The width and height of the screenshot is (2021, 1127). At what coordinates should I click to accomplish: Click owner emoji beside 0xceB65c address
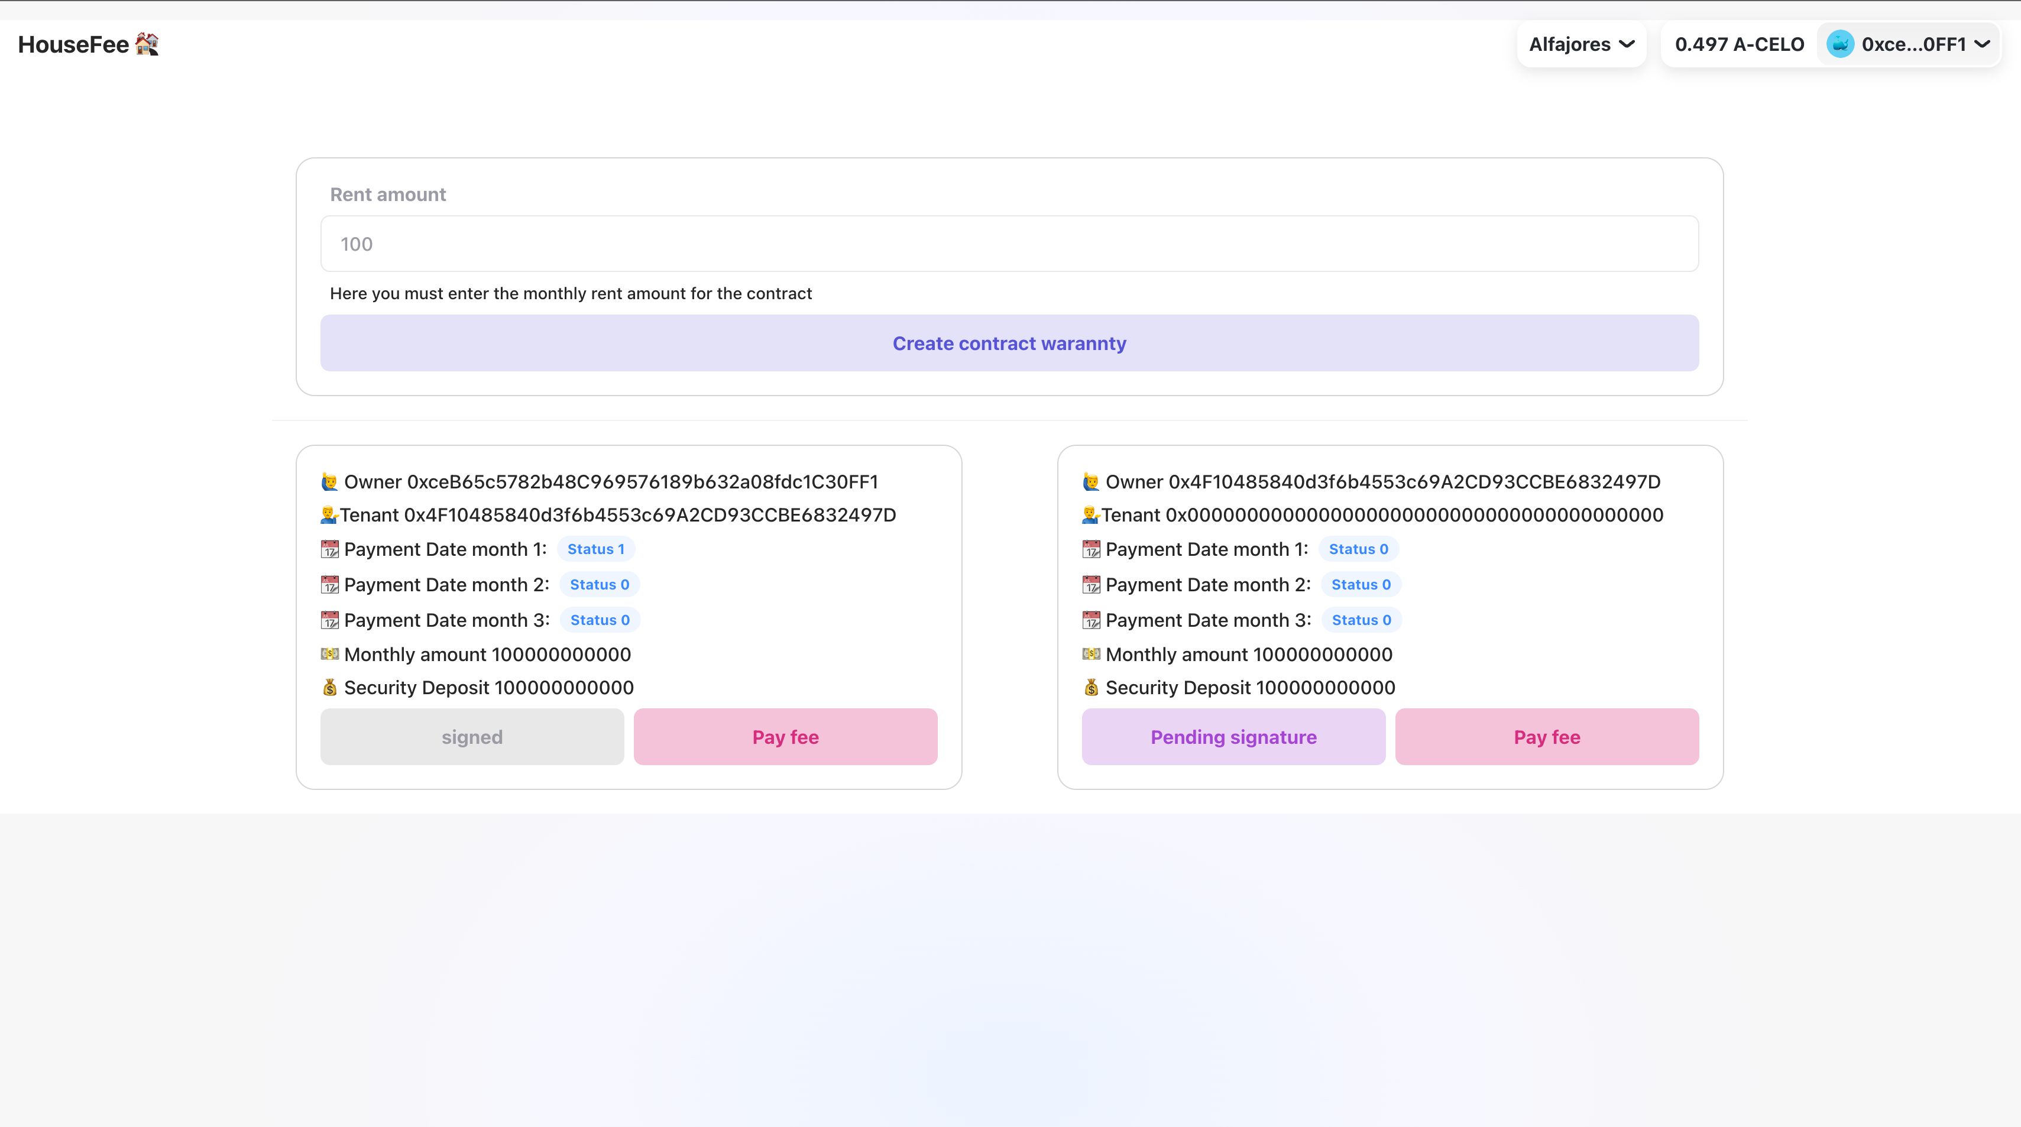[329, 482]
